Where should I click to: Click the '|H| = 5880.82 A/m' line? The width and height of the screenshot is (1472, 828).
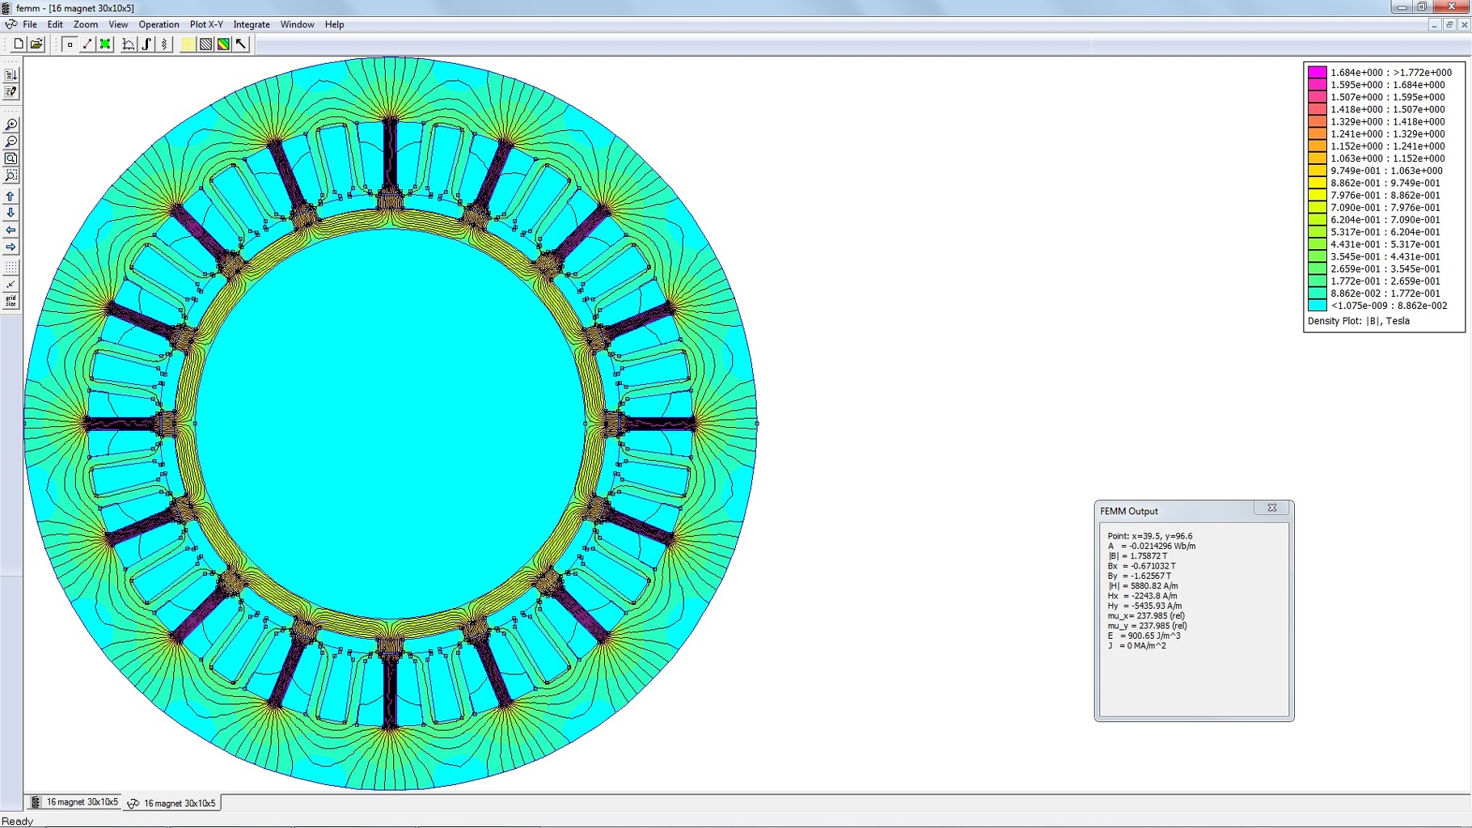click(x=1143, y=586)
